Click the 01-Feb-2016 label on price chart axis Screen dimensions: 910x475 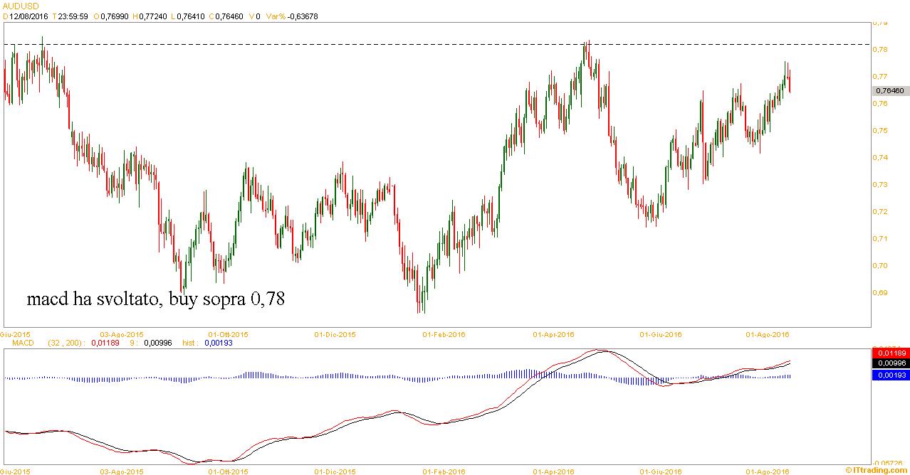[444, 333]
